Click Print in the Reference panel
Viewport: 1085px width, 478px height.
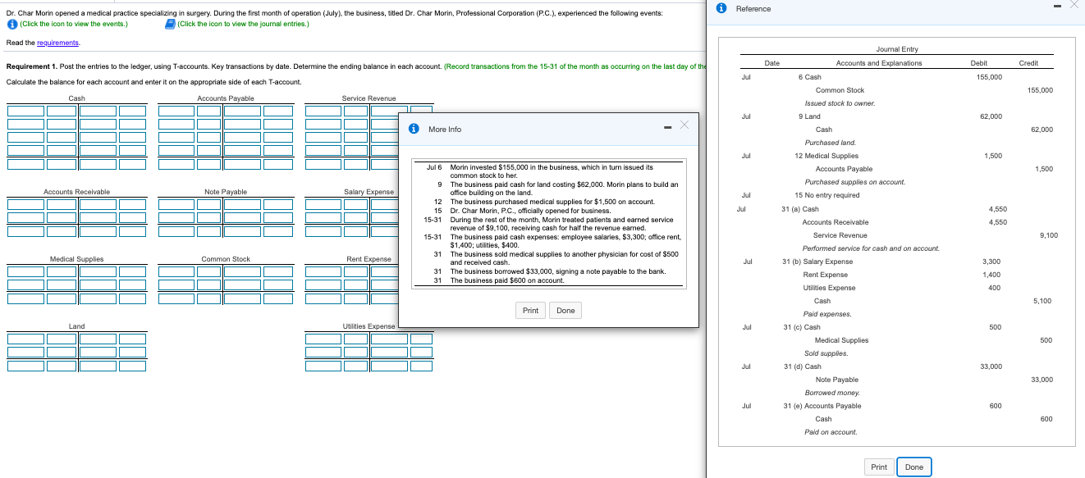(x=879, y=467)
